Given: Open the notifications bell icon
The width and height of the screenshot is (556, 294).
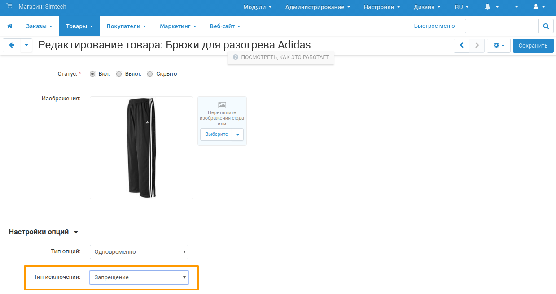Looking at the screenshot, I should pos(488,7).
